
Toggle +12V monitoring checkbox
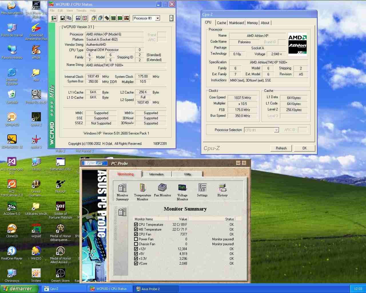[136, 249]
